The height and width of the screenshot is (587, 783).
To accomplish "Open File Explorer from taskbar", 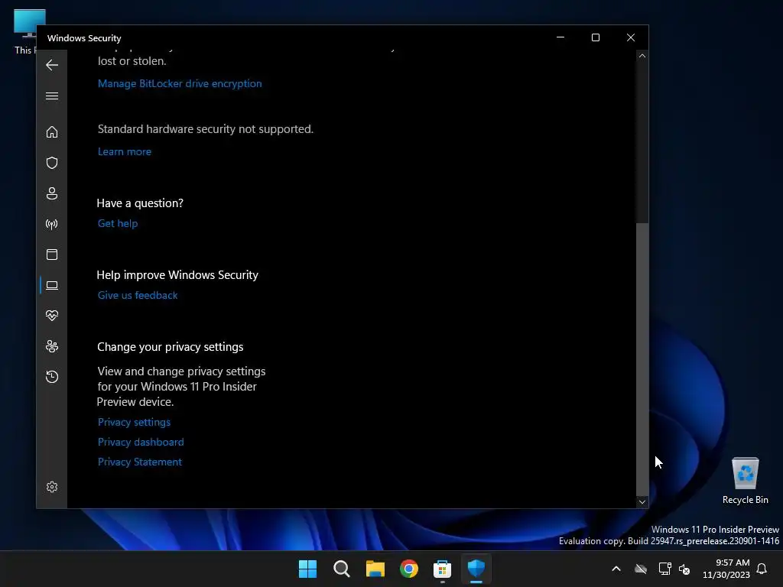I will coord(375,569).
